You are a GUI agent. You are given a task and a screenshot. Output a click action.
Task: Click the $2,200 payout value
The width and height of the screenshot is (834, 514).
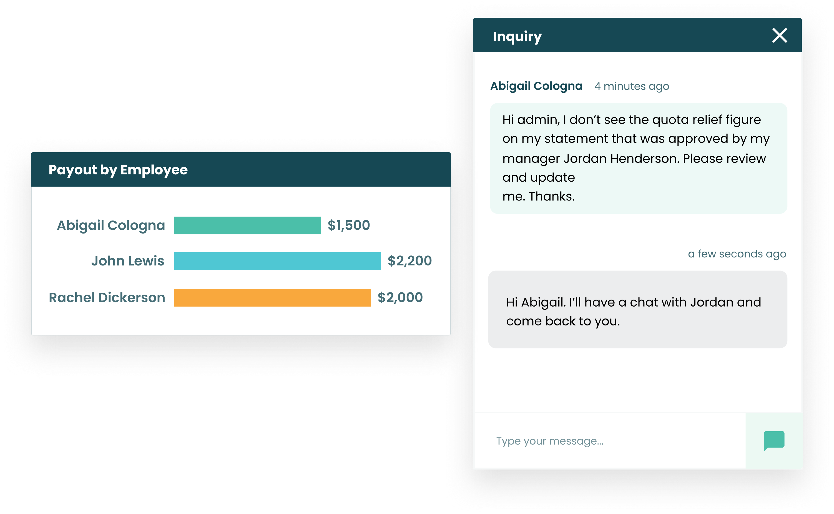pyautogui.click(x=410, y=261)
